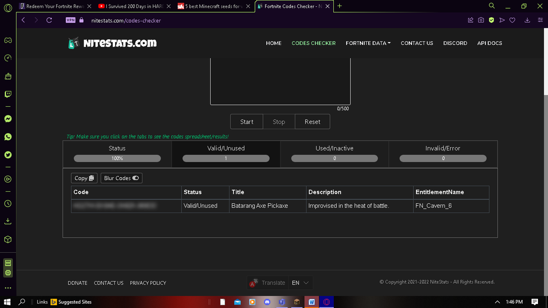Screen dimensions: 548x308
Task: Open GX Corner gamepad icon in sidebar
Action: (x=8, y=40)
